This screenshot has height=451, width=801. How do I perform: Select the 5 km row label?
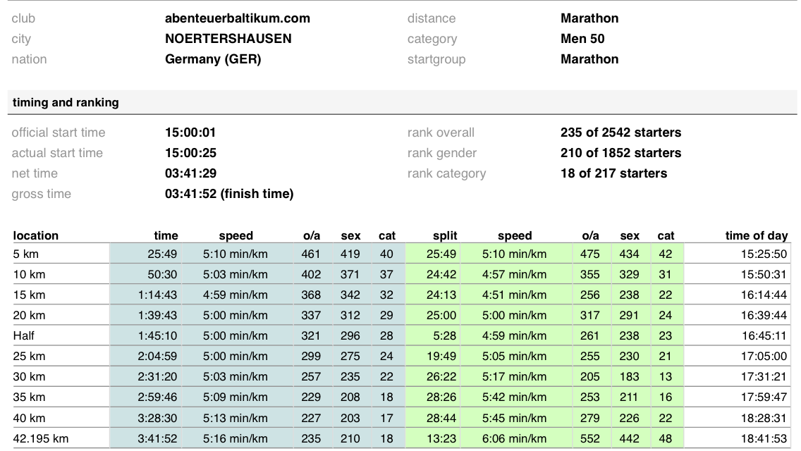[26, 254]
